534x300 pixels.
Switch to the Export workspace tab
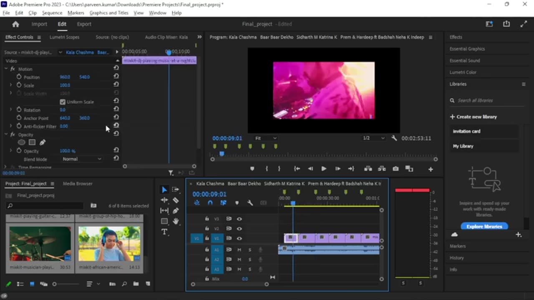tap(84, 24)
